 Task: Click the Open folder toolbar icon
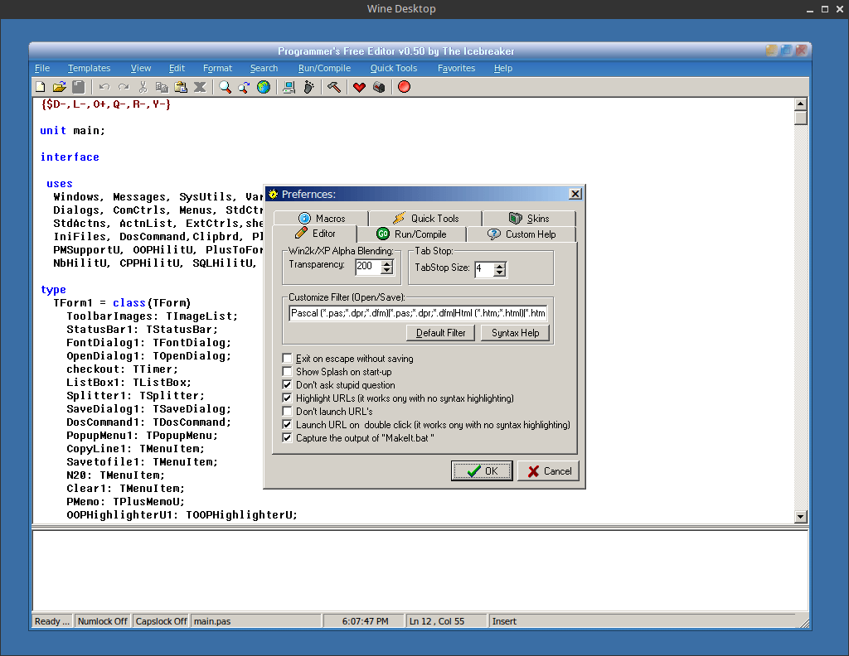point(60,87)
